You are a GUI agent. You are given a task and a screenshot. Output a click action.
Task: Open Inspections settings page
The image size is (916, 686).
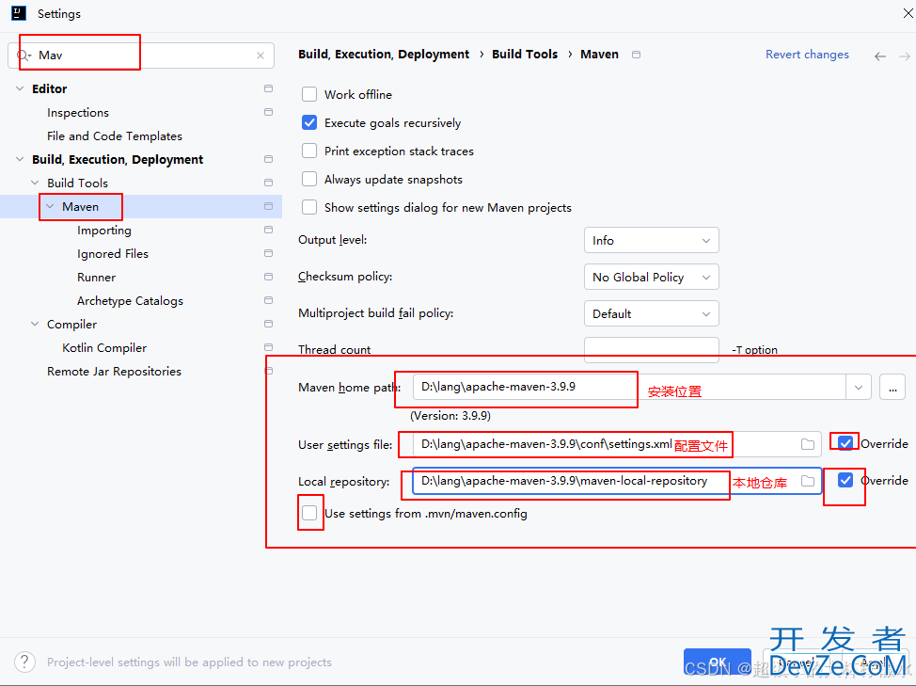click(x=78, y=112)
